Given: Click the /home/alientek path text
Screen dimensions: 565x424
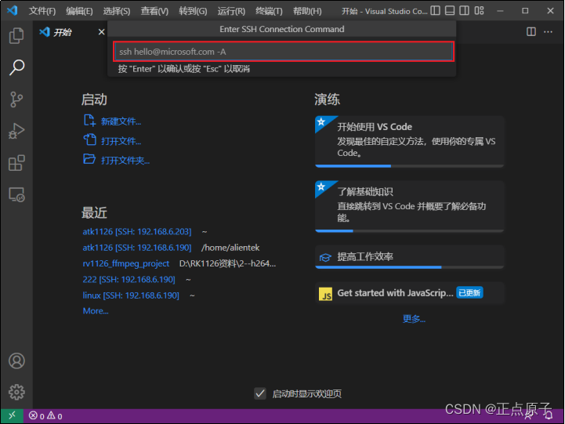Looking at the screenshot, I should point(230,248).
